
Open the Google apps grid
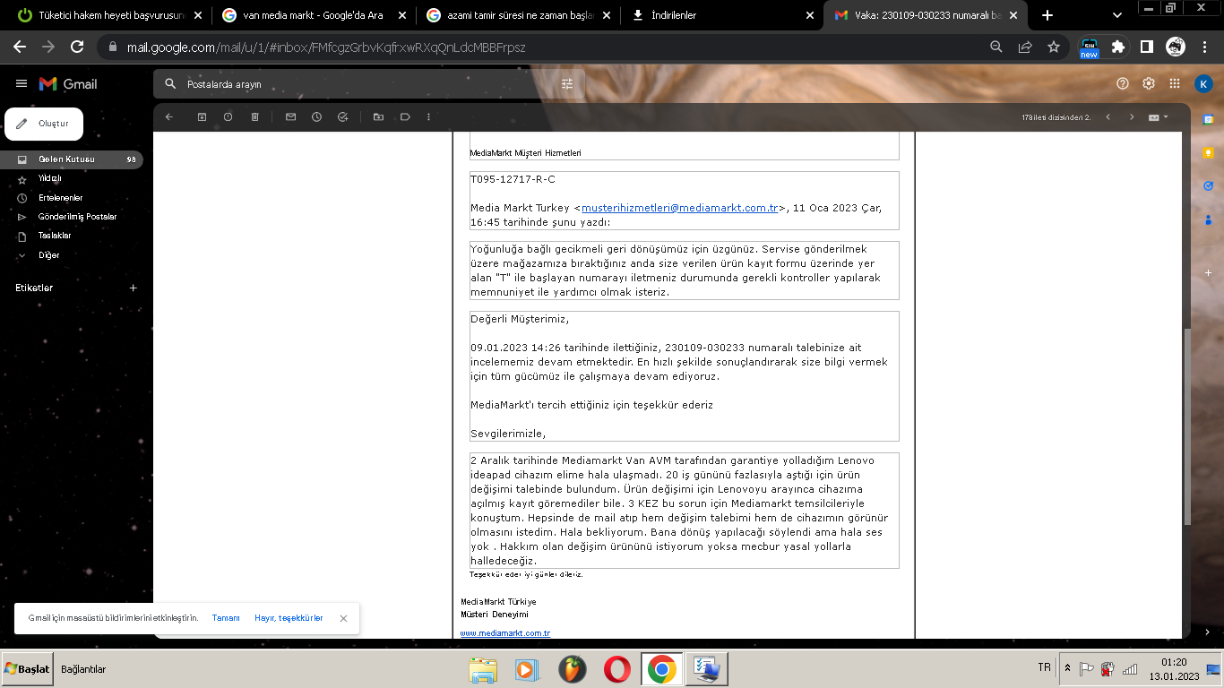(1175, 83)
